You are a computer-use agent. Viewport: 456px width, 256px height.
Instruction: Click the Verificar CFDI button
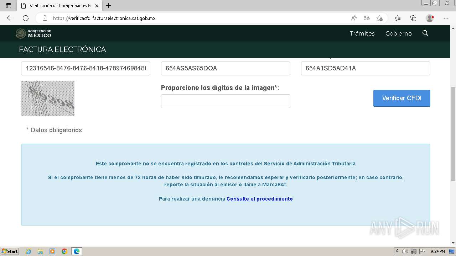click(x=401, y=98)
